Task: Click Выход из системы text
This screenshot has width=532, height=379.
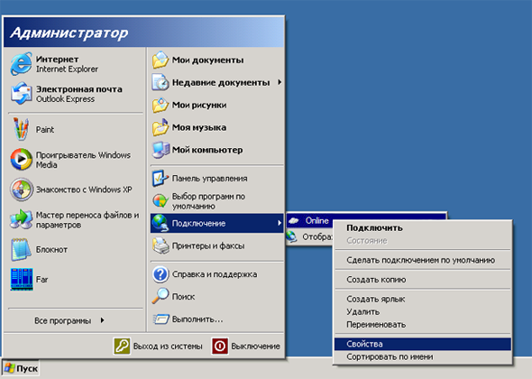Action: point(168,347)
